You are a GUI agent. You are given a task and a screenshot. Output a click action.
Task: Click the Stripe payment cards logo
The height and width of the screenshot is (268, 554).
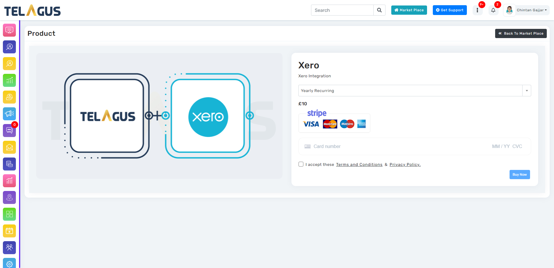point(334,121)
